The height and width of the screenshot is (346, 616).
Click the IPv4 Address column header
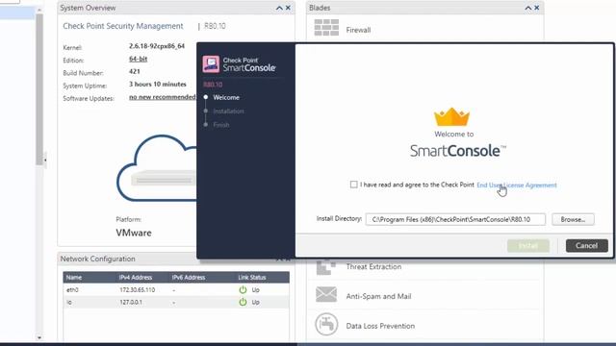[x=136, y=278]
